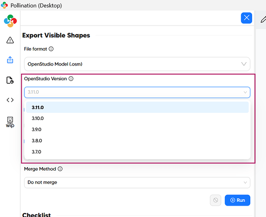Click the Merge Method label
The image size is (266, 217).
(40, 169)
